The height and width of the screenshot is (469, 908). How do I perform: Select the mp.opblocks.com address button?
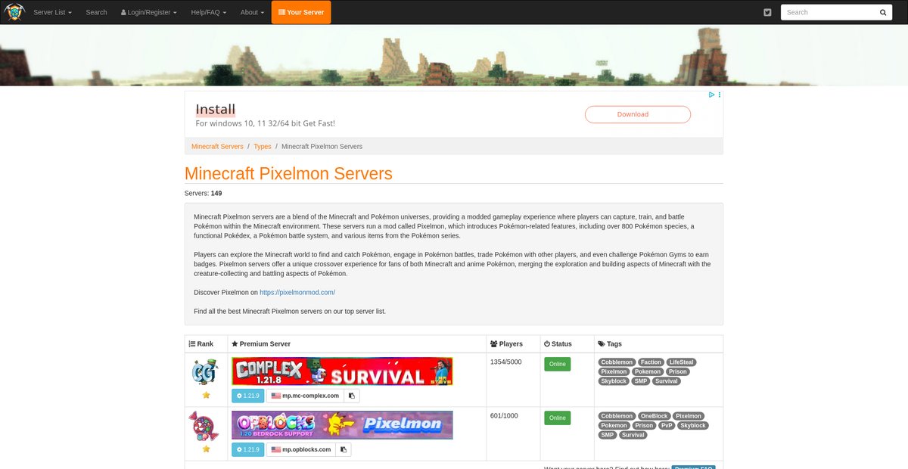pyautogui.click(x=301, y=449)
